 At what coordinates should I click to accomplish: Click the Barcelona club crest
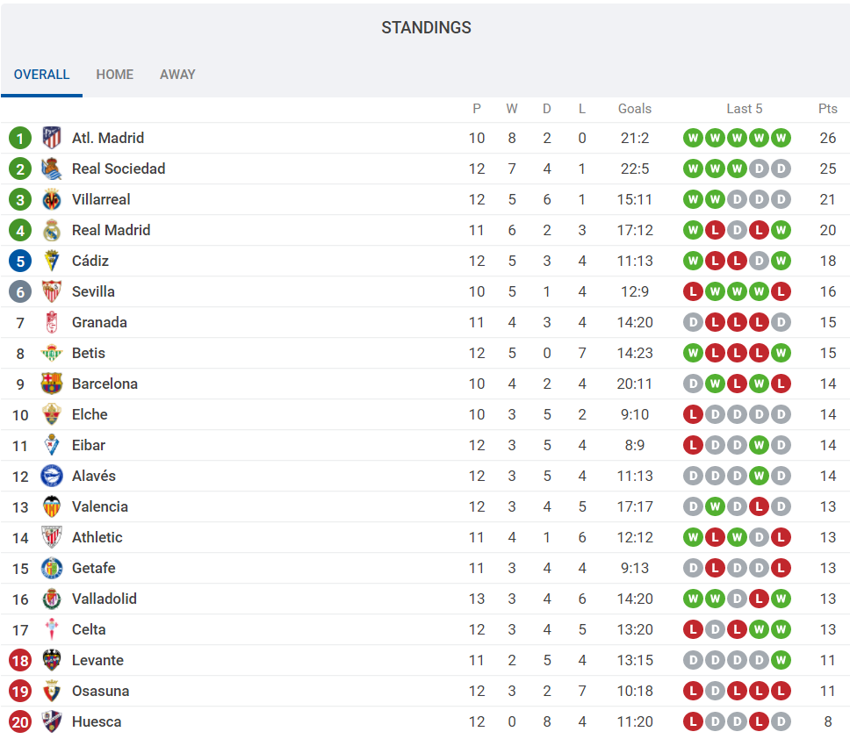click(52, 384)
